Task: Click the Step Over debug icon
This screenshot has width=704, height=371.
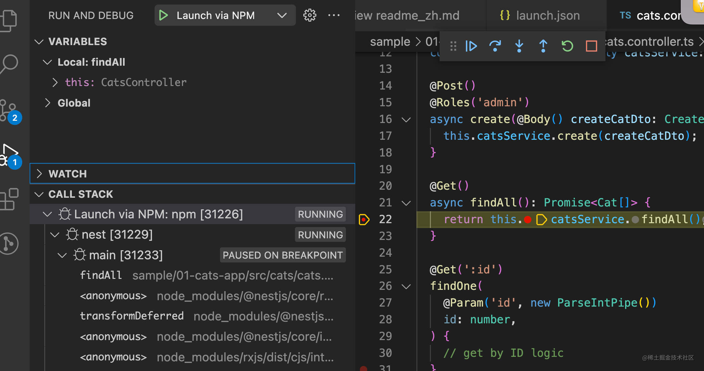Action: [x=495, y=46]
